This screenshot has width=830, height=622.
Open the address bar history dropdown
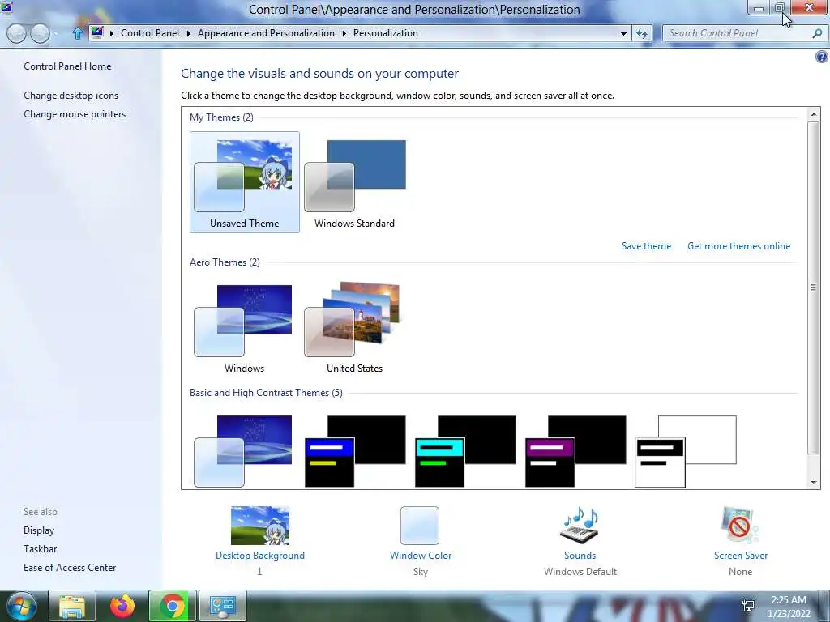[x=623, y=33]
